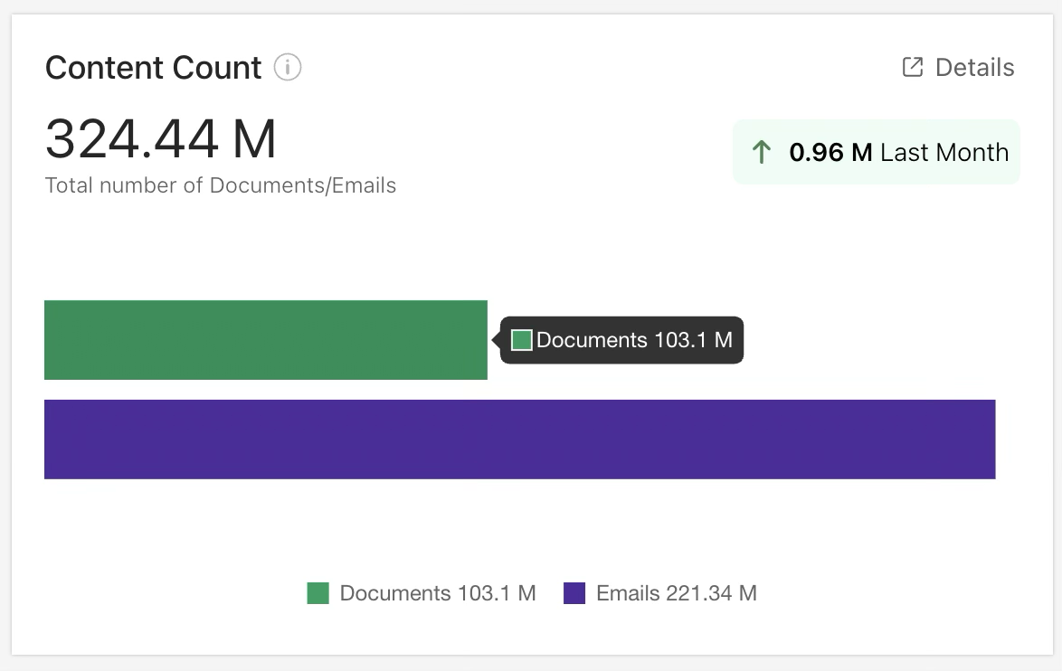Click the Documents text inside the tooltip
The image size is (1062, 671).
[x=592, y=340]
